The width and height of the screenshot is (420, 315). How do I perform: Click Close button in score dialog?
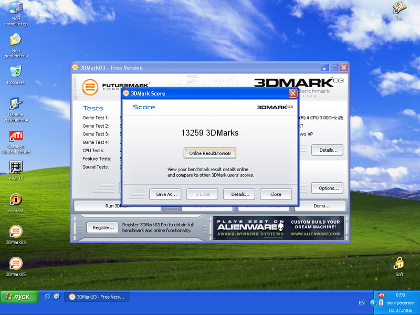click(276, 194)
